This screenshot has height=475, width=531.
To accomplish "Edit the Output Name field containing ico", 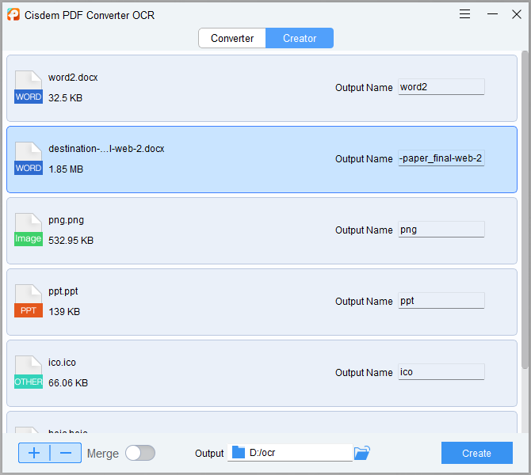I will click(441, 372).
